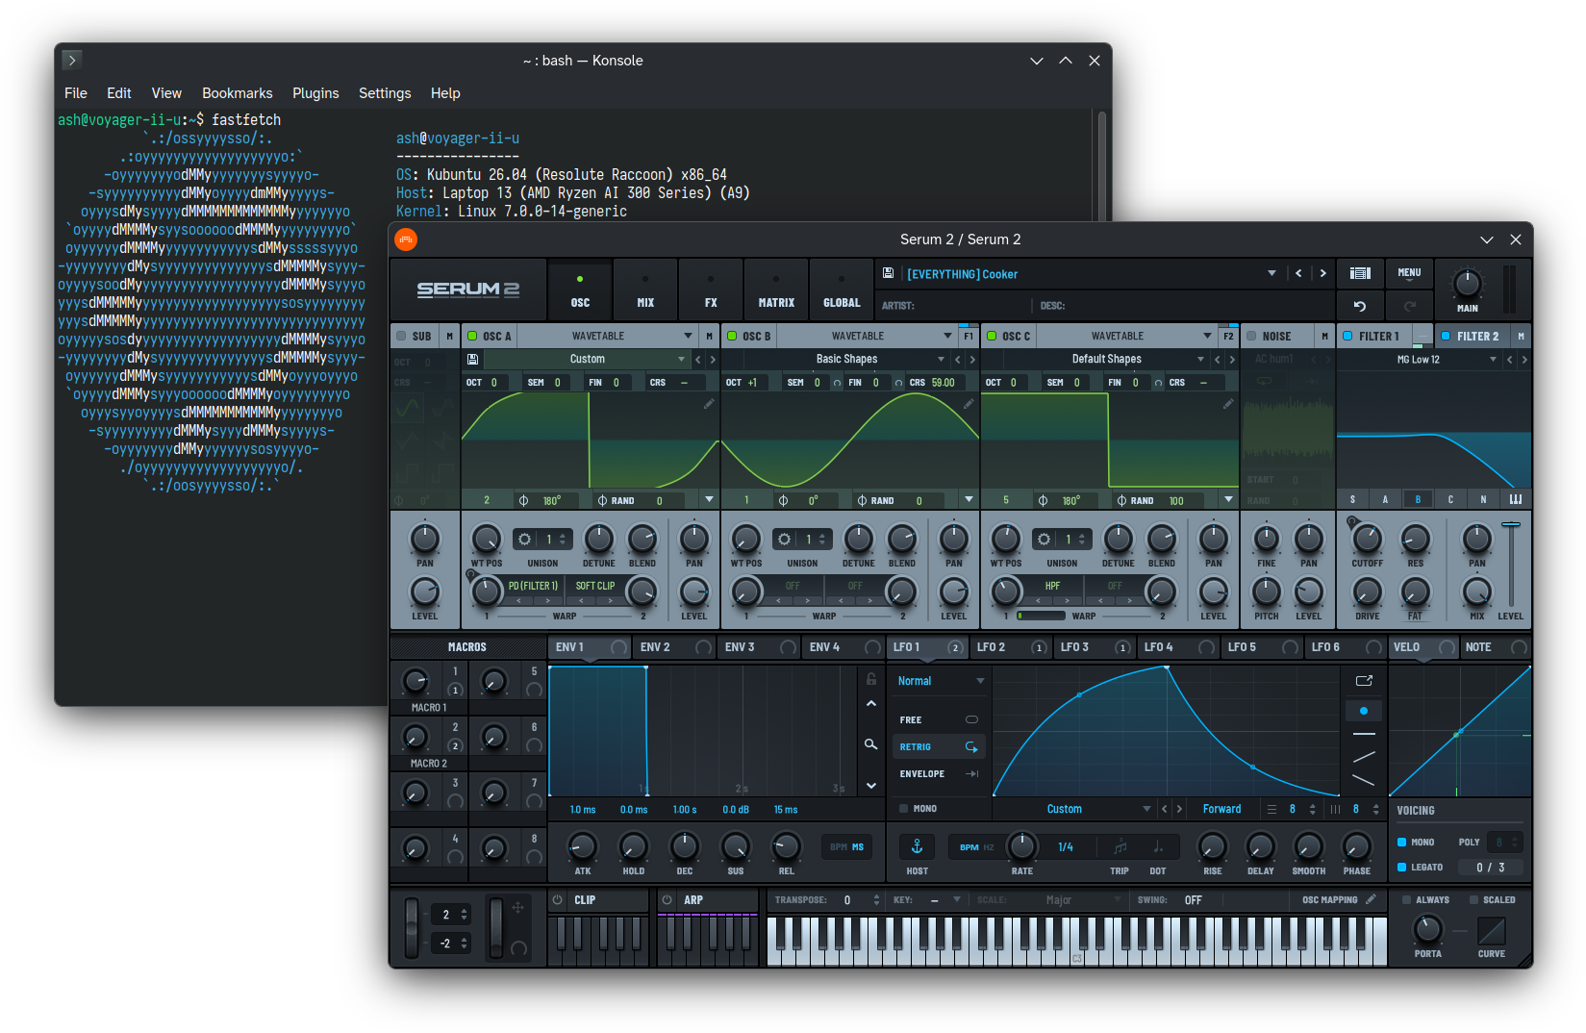The image size is (1586, 1033).
Task: Switch to the MATRIX tab
Action: 776,290
